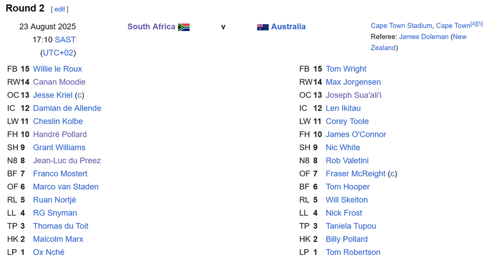This screenshot has height=261, width=488.
Task: Click captain (c) link beside Fraser McReight
Action: point(393,174)
